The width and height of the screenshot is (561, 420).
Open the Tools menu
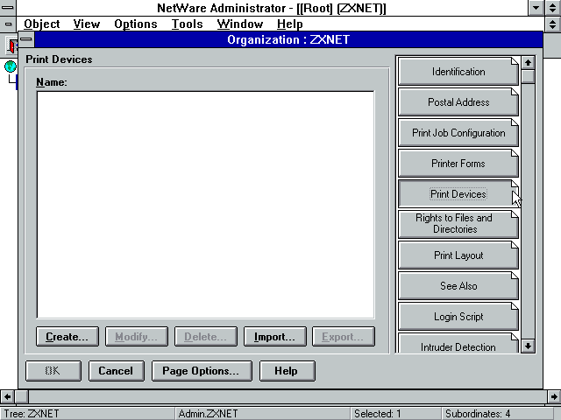(x=187, y=24)
